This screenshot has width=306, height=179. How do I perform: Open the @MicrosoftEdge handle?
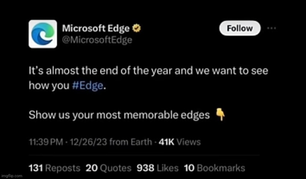tap(97, 40)
